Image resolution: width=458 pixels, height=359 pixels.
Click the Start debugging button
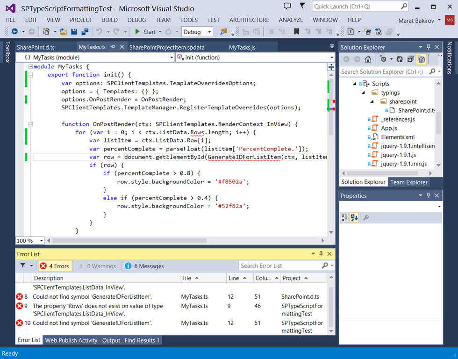145,32
